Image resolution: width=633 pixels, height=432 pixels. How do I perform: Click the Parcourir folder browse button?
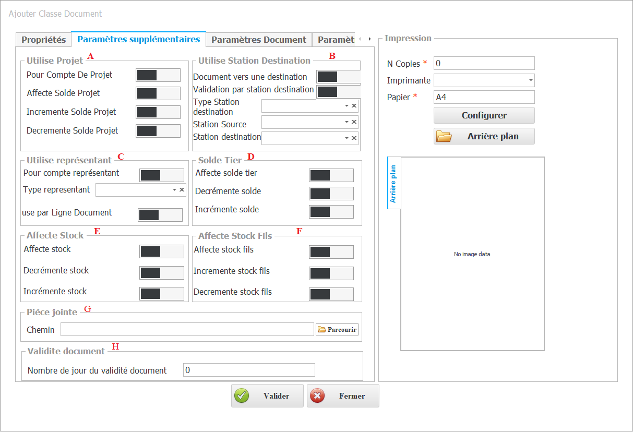click(x=337, y=330)
